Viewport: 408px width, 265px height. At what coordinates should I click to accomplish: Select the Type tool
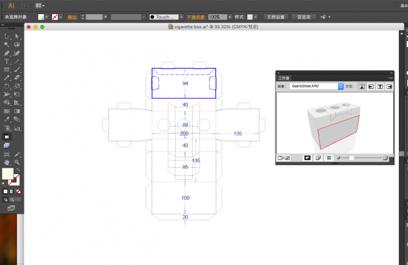[x=6, y=61]
